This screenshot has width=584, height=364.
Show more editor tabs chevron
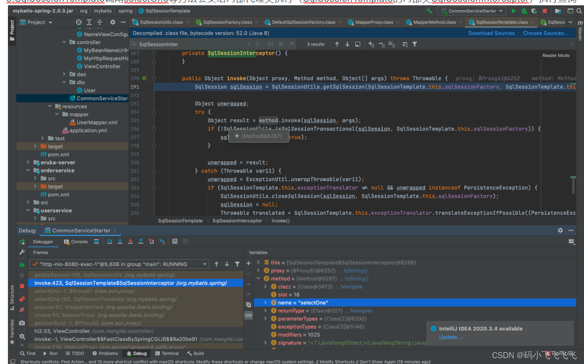coord(570,22)
